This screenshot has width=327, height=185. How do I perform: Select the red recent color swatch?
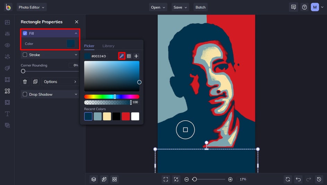[126, 117]
